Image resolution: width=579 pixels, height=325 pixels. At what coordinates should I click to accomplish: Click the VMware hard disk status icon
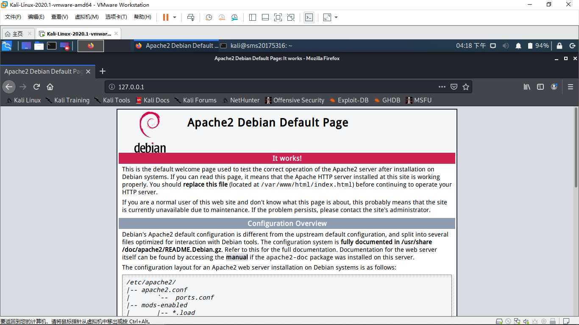click(499, 322)
